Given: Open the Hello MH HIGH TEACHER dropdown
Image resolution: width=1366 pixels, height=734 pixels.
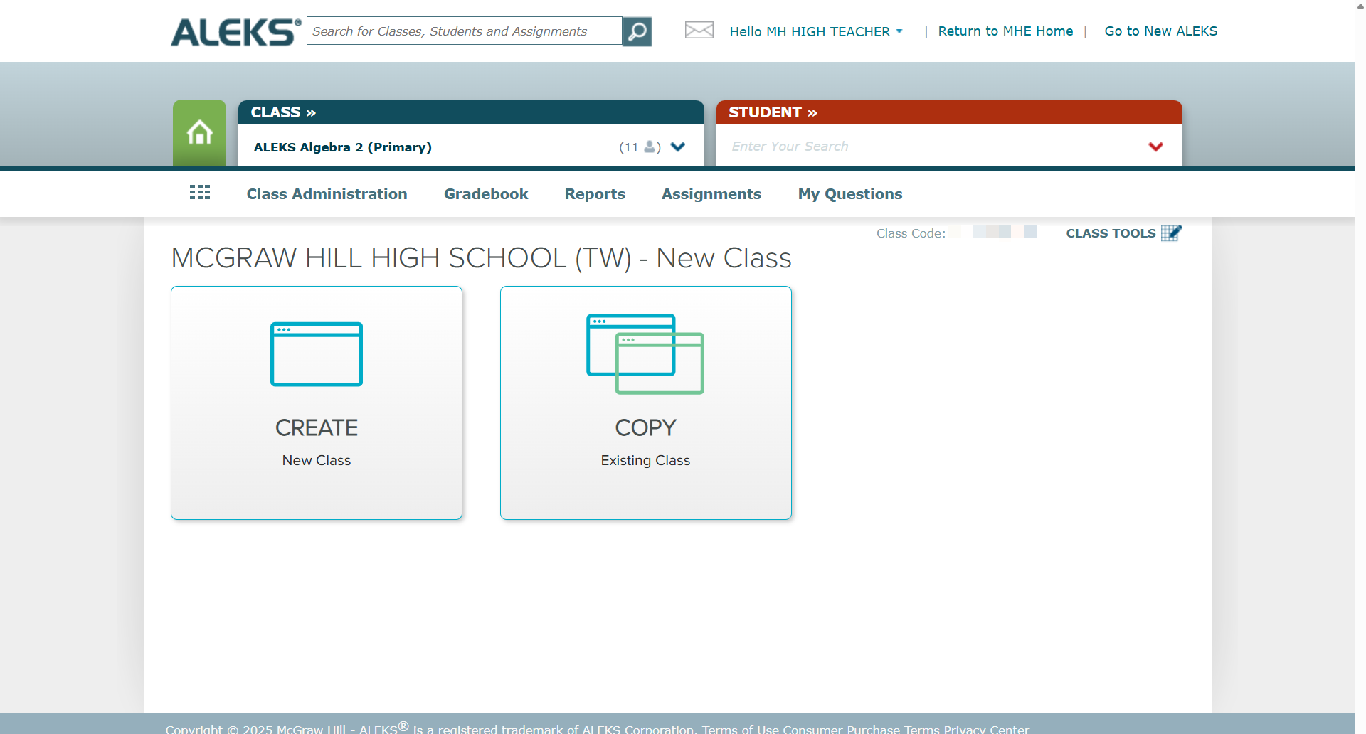Looking at the screenshot, I should tap(816, 31).
